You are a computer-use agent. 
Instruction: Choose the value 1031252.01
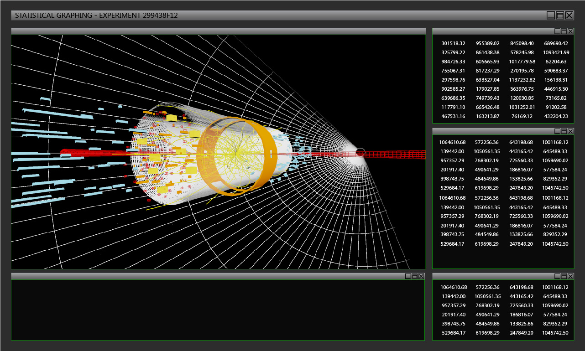pyautogui.click(x=522, y=107)
